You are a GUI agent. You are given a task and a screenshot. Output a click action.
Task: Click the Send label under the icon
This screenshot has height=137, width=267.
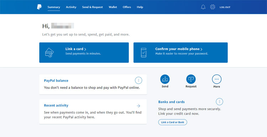pyautogui.click(x=165, y=86)
